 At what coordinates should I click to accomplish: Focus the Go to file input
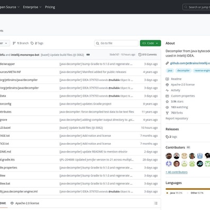coord(116,43)
